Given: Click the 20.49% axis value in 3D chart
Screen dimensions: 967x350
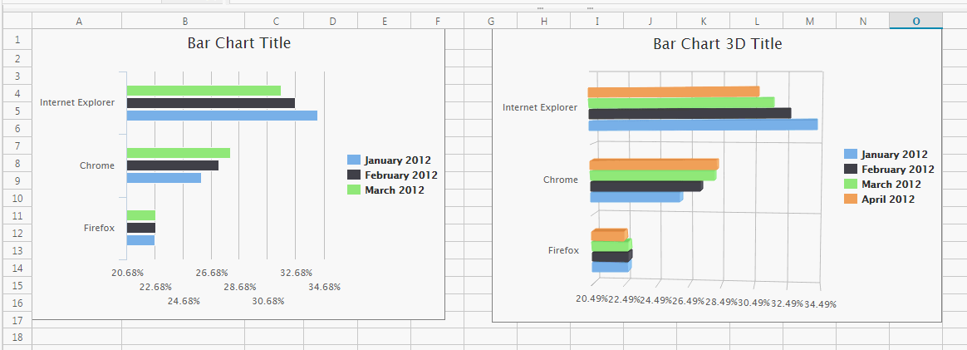Looking at the screenshot, I should pyautogui.click(x=592, y=298).
